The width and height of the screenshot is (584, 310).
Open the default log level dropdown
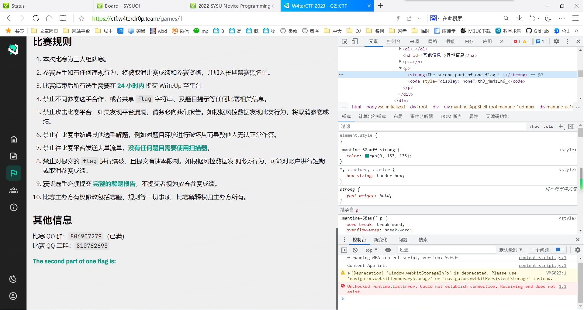pos(510,250)
